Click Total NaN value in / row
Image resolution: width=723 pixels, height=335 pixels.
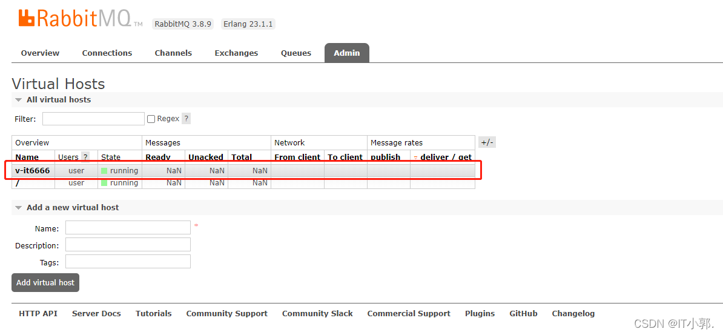(260, 183)
